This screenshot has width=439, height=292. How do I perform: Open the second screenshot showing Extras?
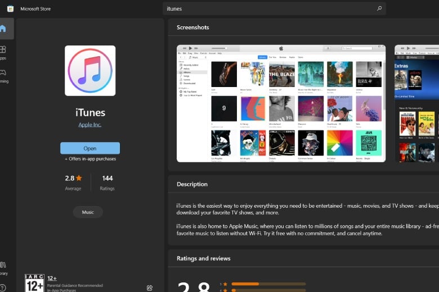416,103
